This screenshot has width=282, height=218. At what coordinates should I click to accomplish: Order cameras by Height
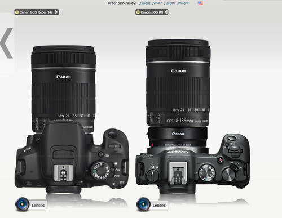coord(144,3)
